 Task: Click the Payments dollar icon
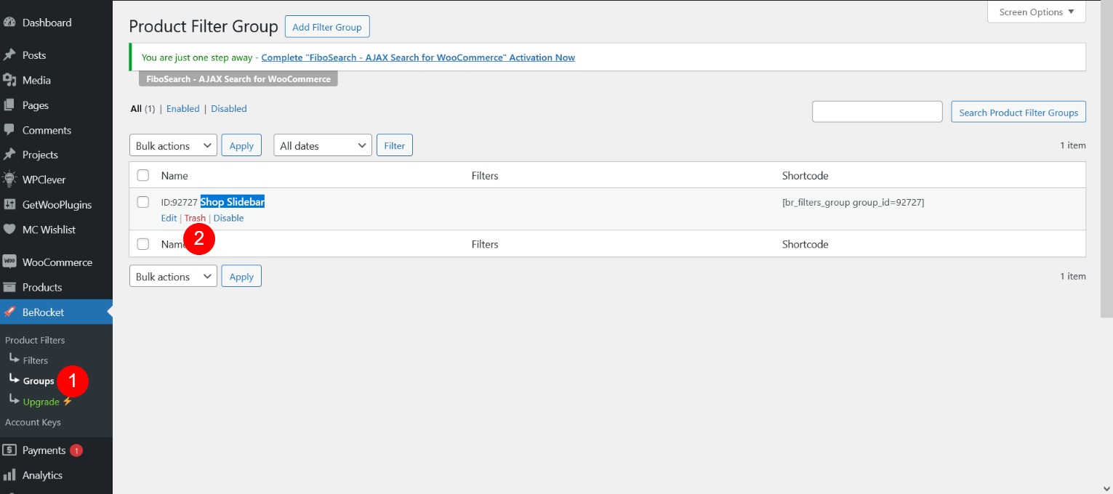9,450
